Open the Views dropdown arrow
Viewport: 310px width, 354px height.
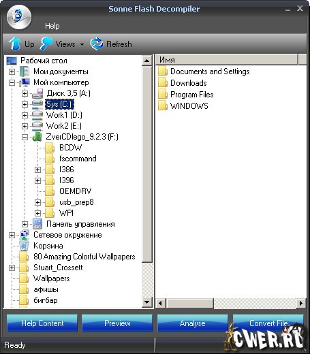pyautogui.click(x=82, y=44)
